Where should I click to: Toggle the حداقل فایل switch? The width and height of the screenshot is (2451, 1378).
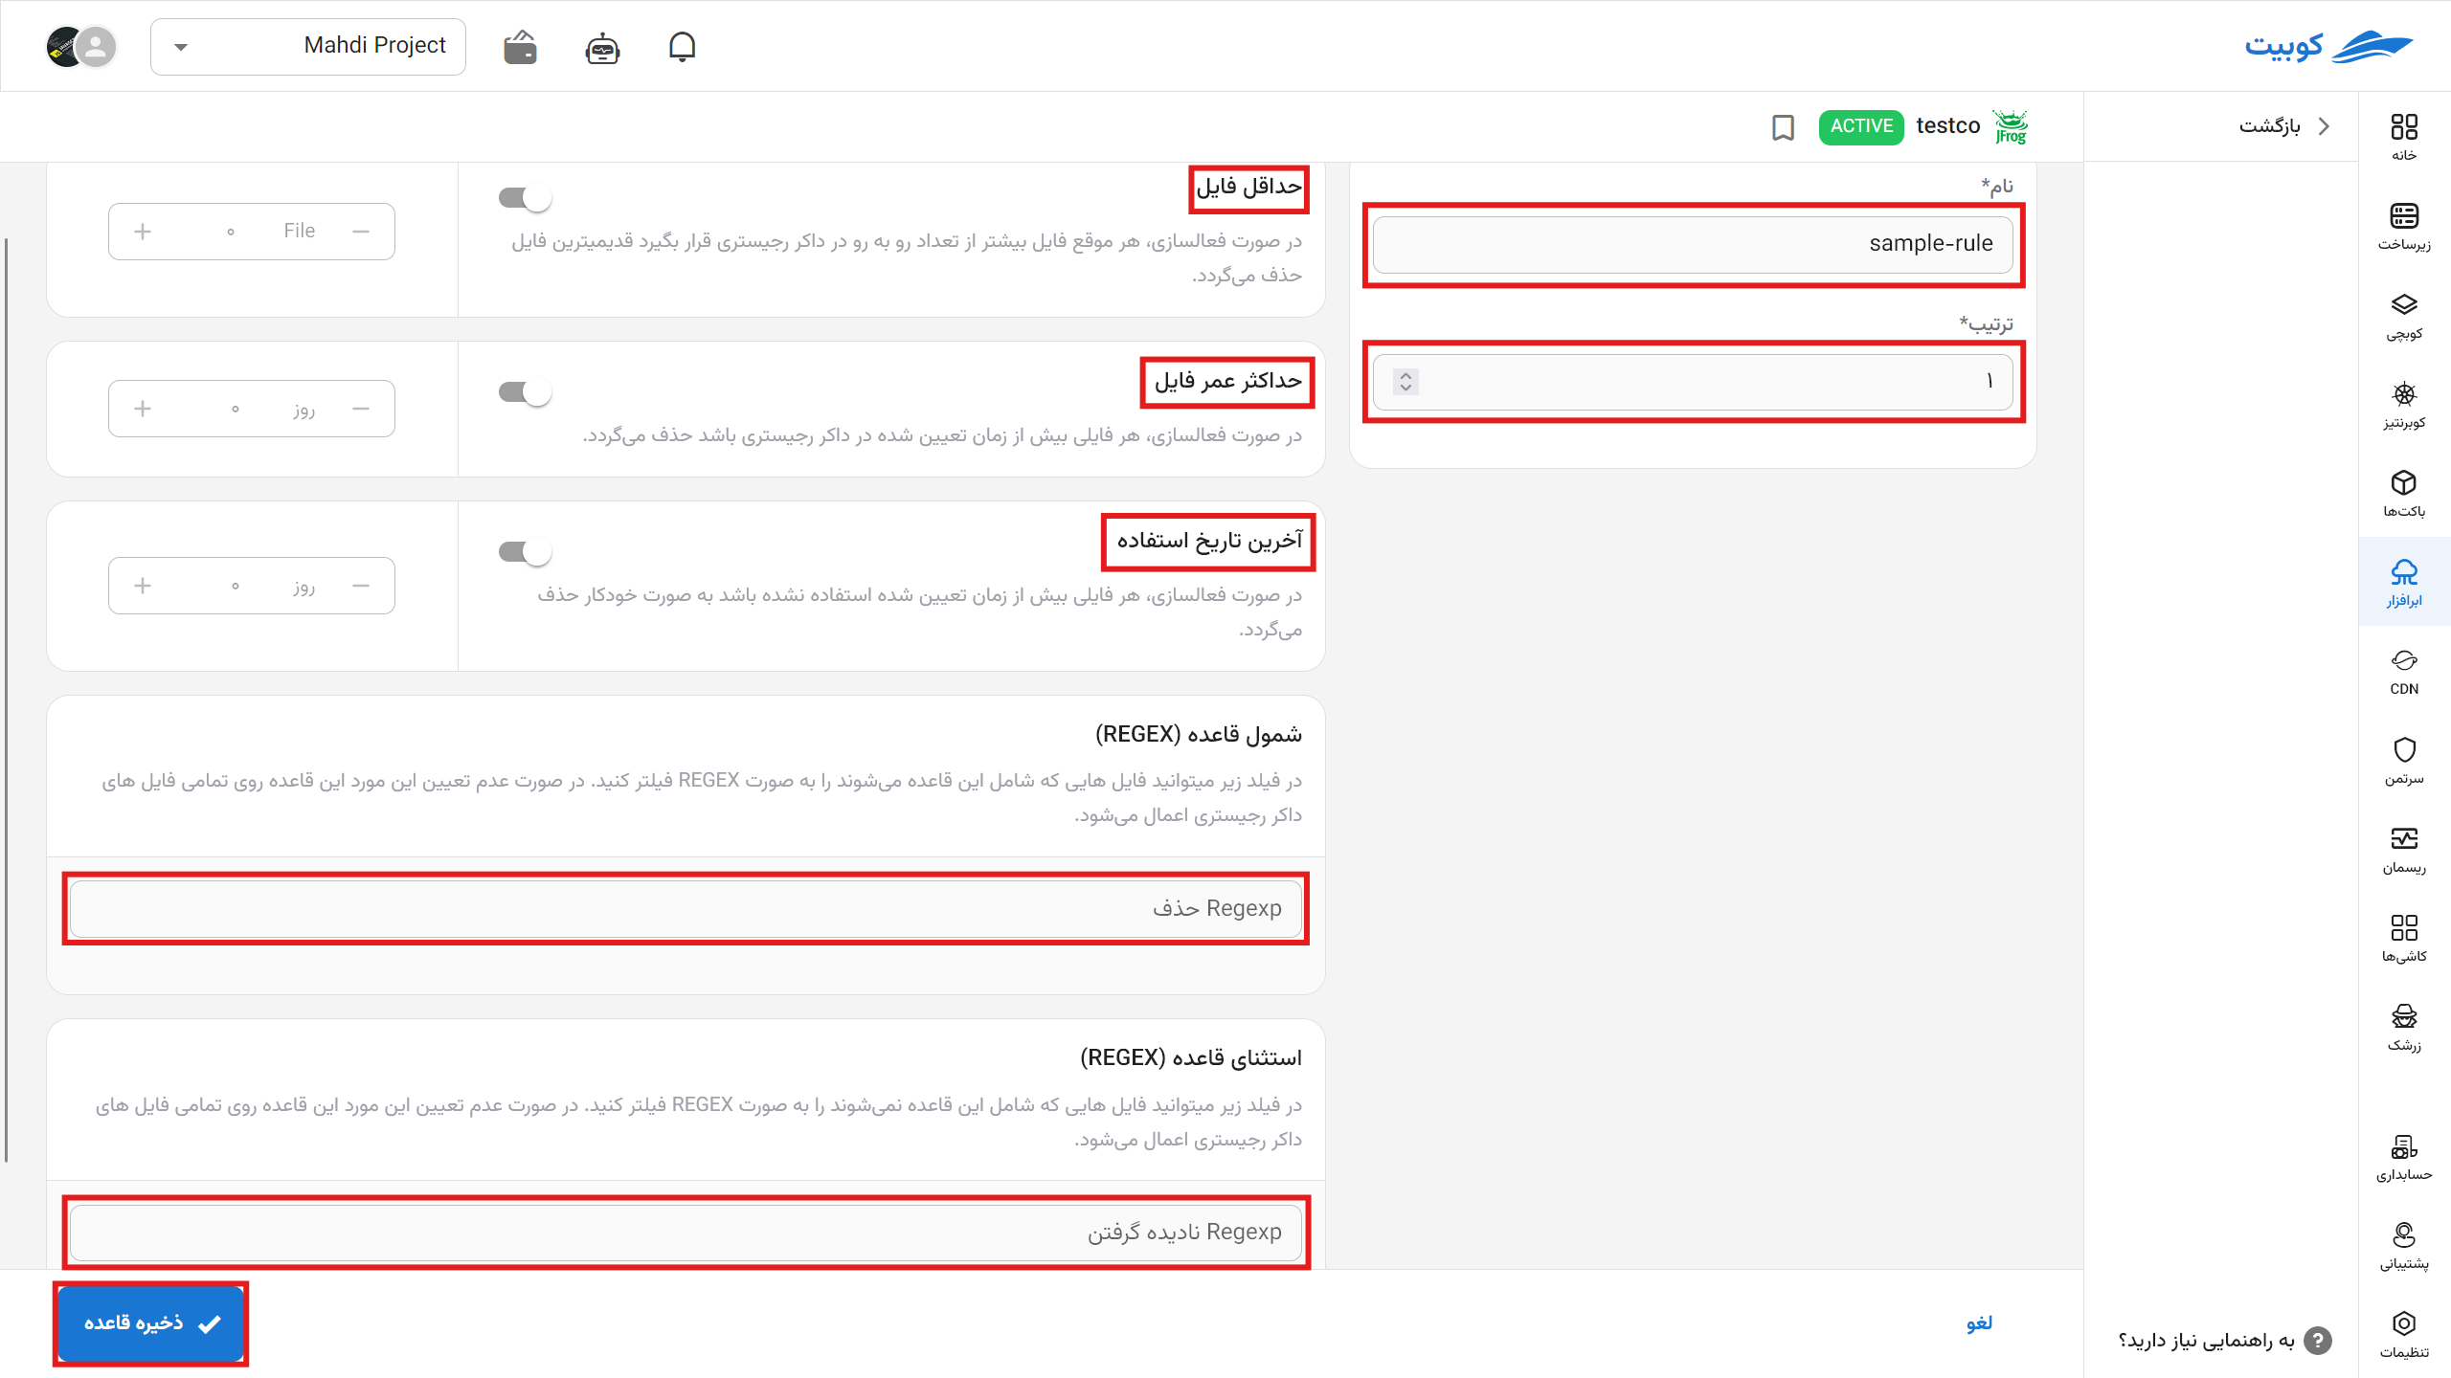tap(525, 198)
